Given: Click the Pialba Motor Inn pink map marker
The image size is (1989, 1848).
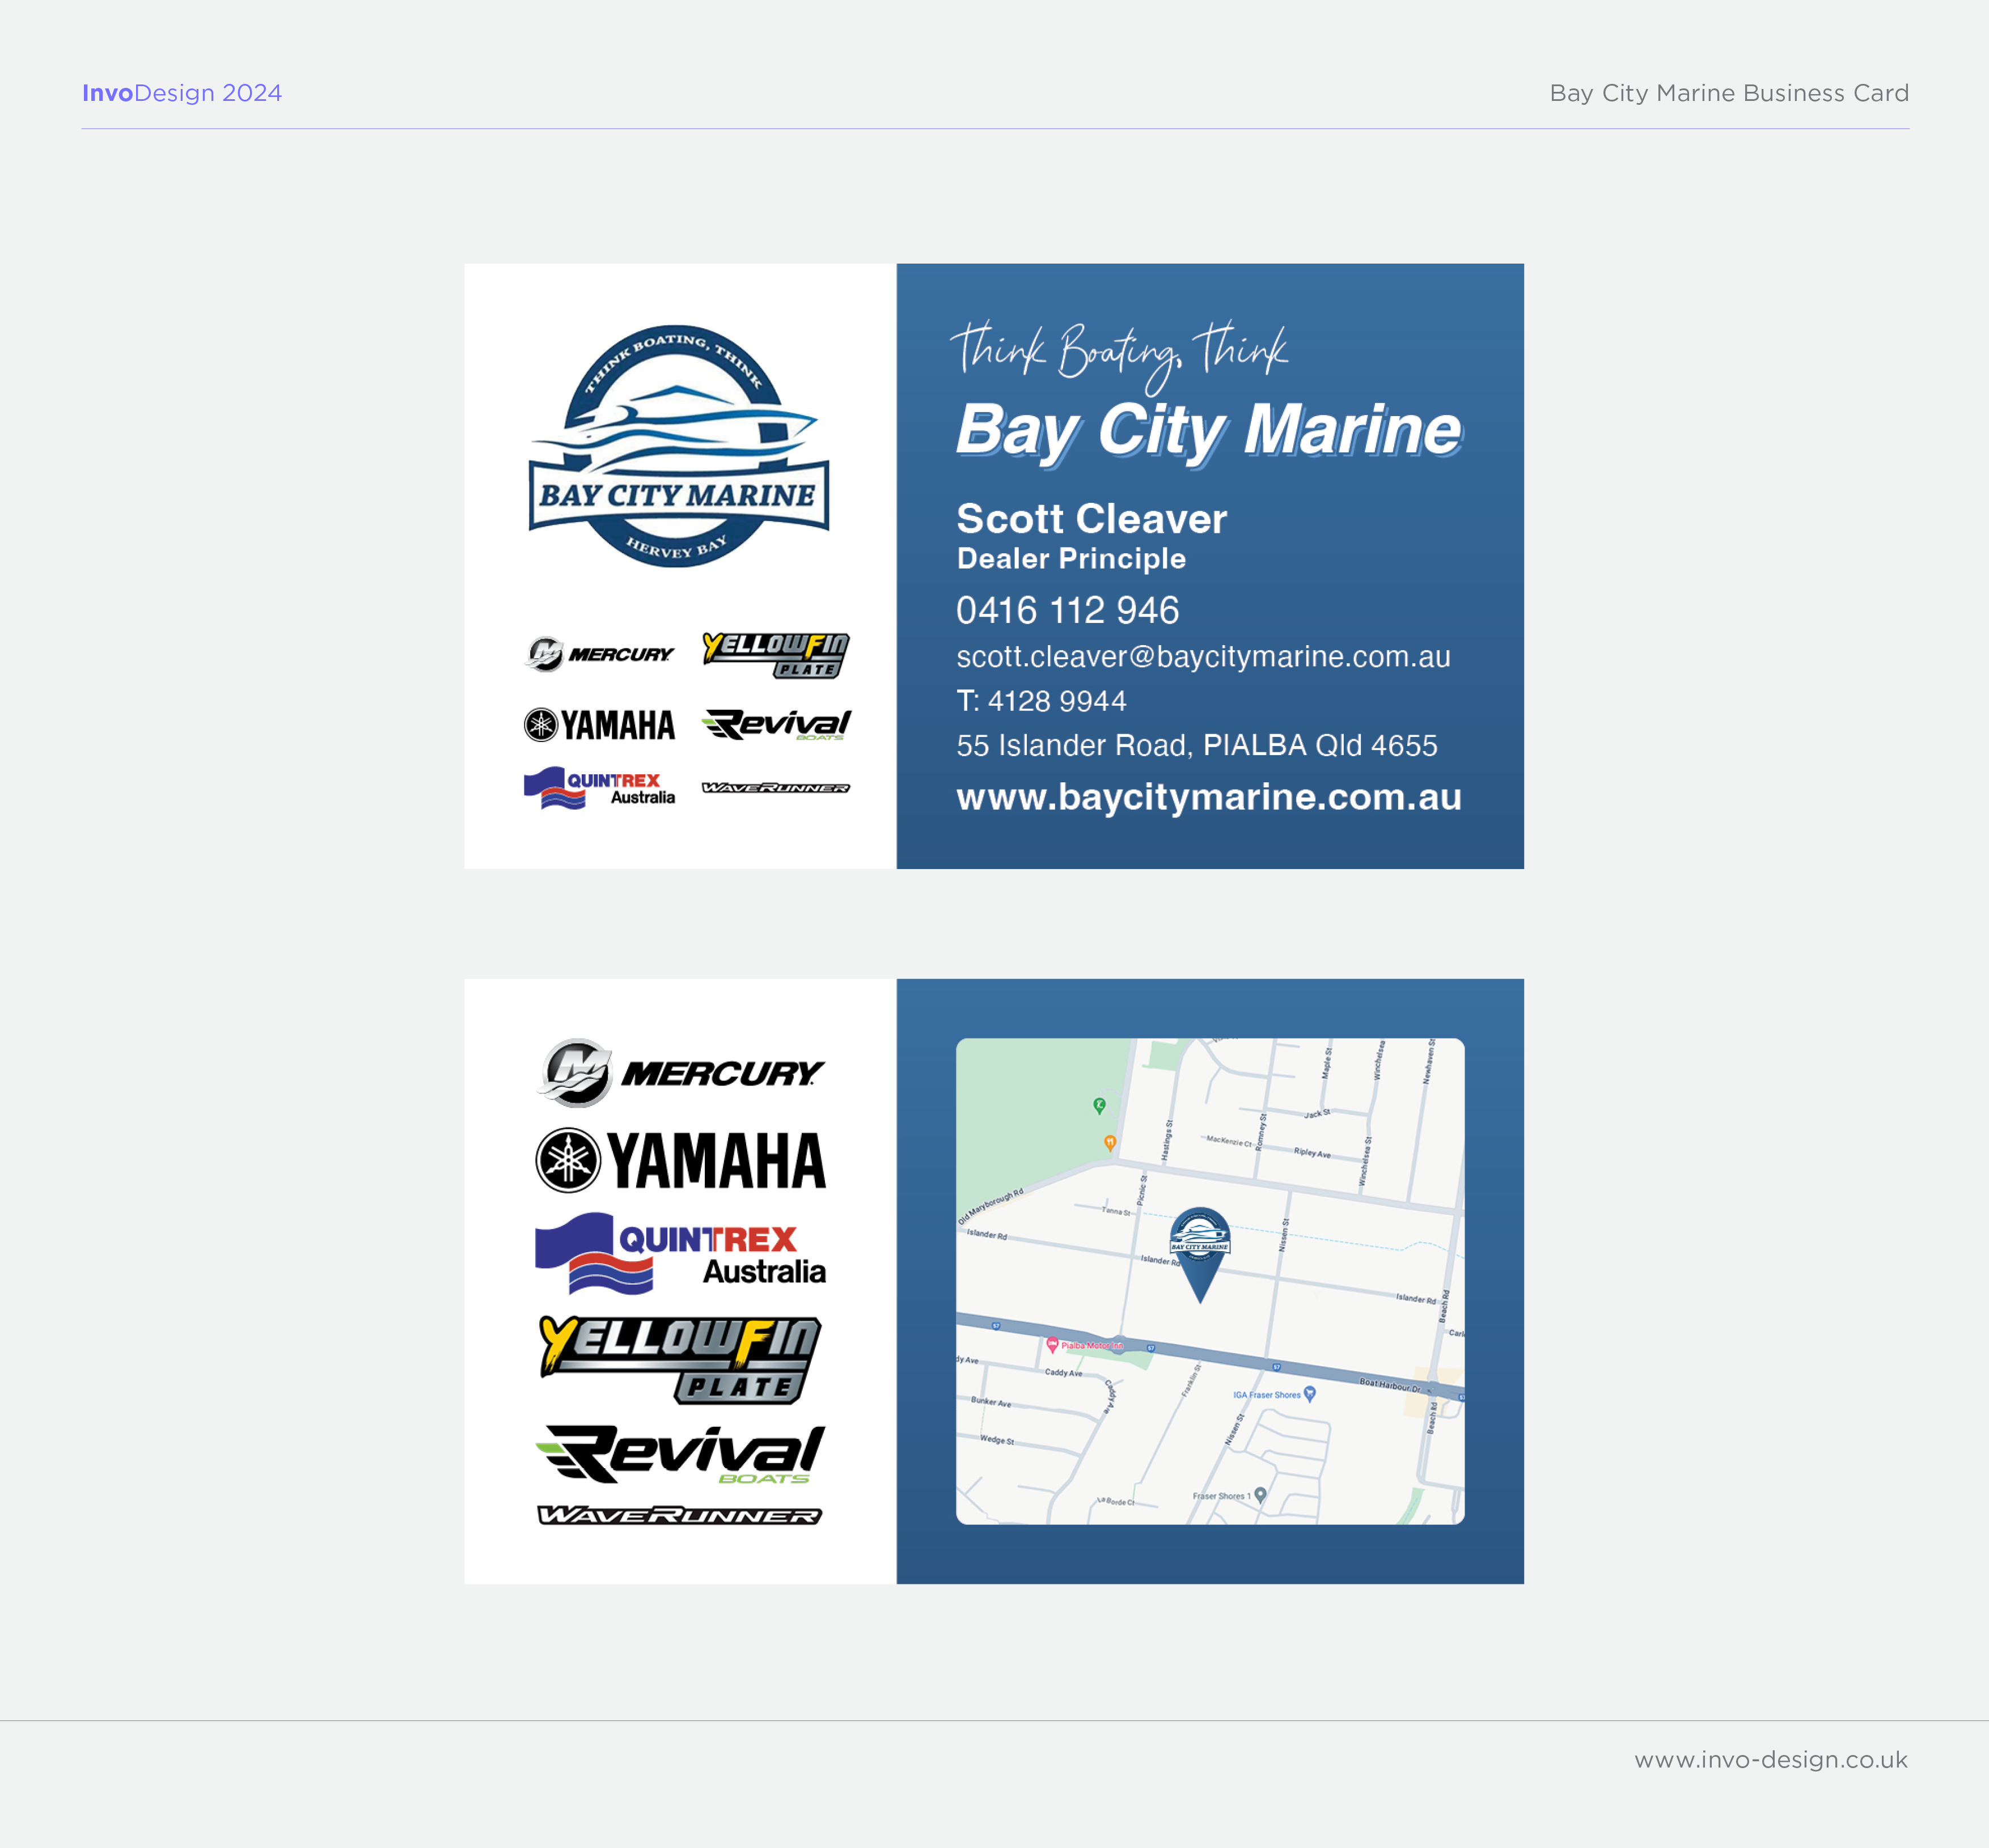Looking at the screenshot, I should [1052, 1345].
